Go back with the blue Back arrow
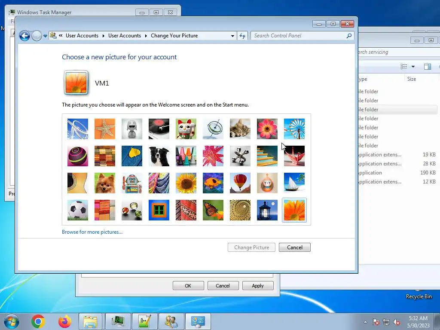This screenshot has height=330, width=440. coord(24,36)
